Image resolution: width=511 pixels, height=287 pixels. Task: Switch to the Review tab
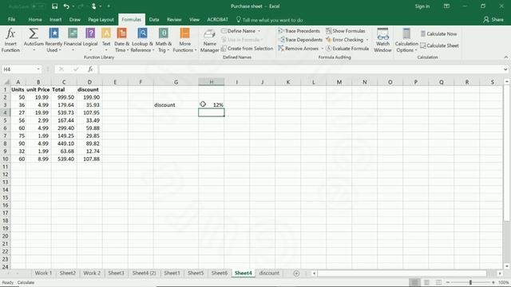(174, 19)
